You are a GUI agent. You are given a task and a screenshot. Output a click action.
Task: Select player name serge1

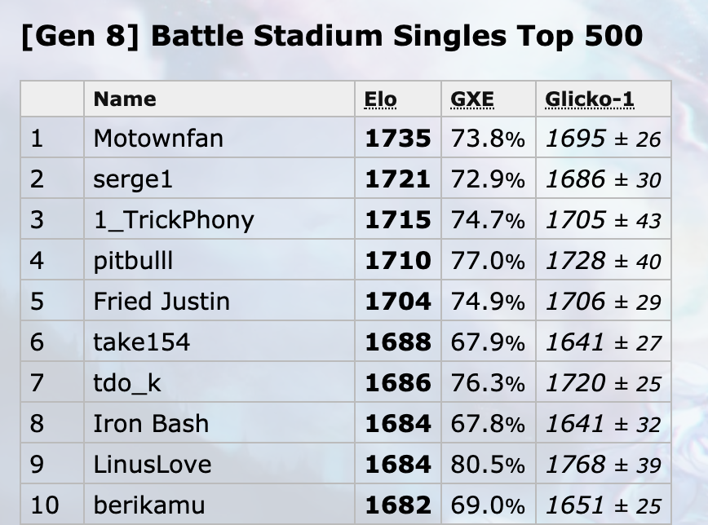(133, 179)
